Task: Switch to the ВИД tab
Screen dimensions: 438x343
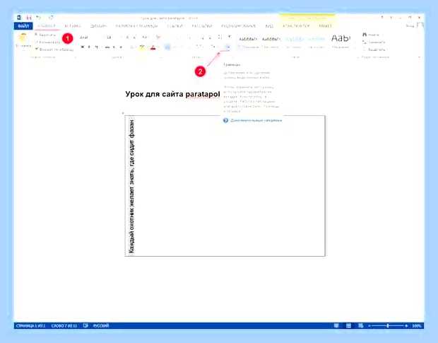Action: (x=269, y=26)
